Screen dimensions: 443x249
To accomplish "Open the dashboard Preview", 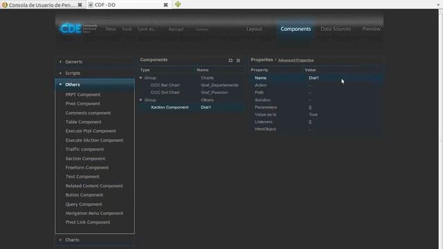I will coord(371,29).
